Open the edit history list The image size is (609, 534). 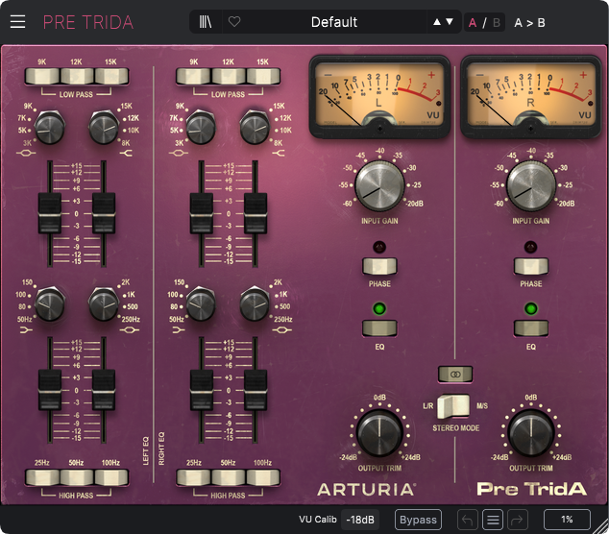[x=493, y=520]
